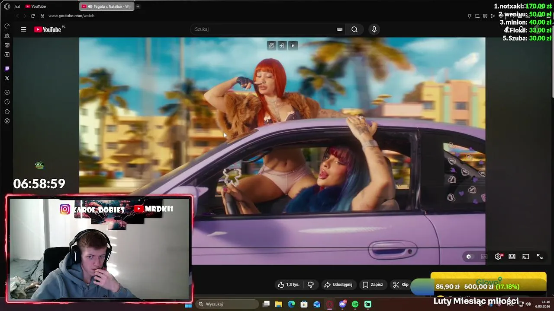The height and width of the screenshot is (311, 554).
Task: Take a snapshot with the address bar frame icon
Action: click(x=477, y=16)
